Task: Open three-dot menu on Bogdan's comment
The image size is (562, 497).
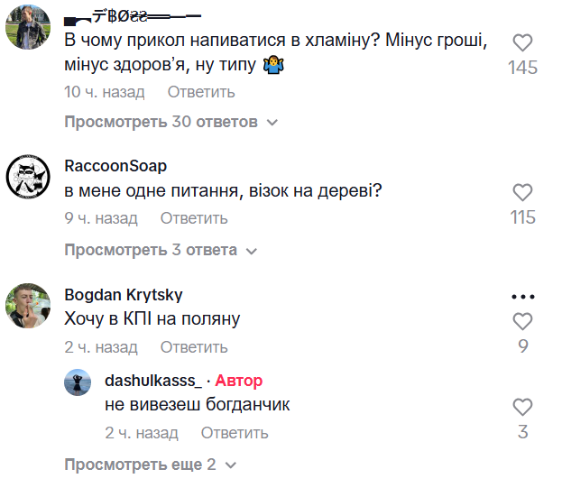Action: tap(523, 296)
